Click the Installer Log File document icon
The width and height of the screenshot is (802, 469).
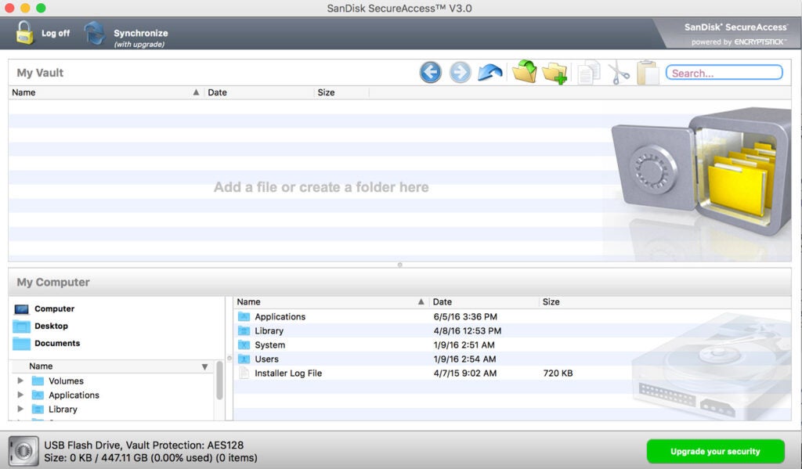coord(244,373)
